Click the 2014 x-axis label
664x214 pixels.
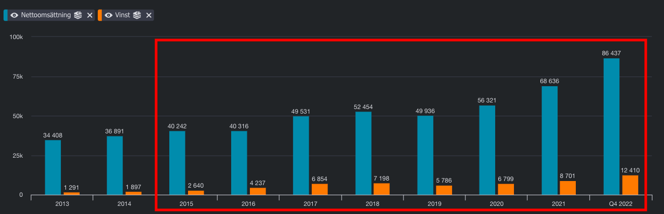pos(124,204)
